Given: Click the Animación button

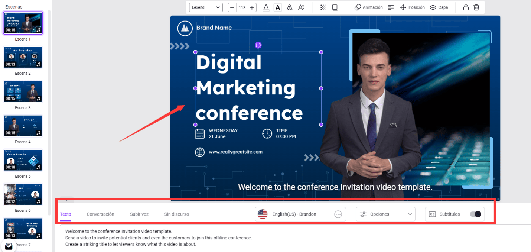Looking at the screenshot, I should pos(369,7).
